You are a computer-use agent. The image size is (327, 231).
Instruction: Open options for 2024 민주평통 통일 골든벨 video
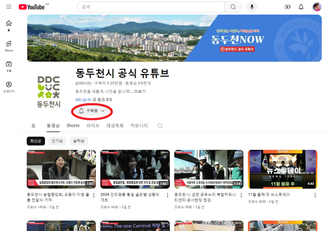click(x=168, y=195)
